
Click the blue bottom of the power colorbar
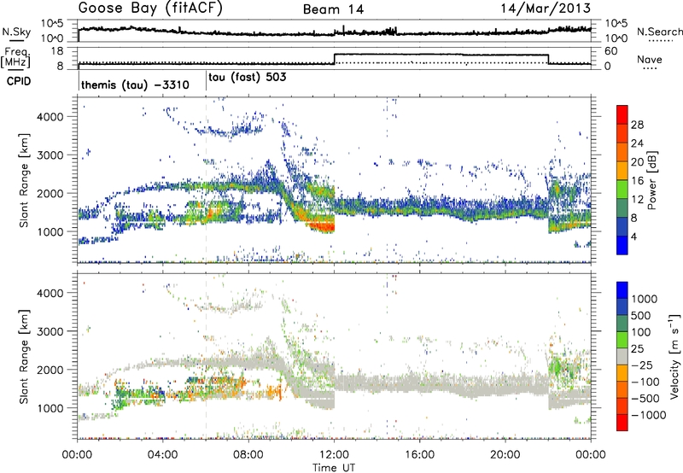tap(622, 245)
